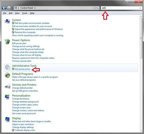Click shield icon beside Edit system environment variables

pyautogui.click(x=13, y=23)
